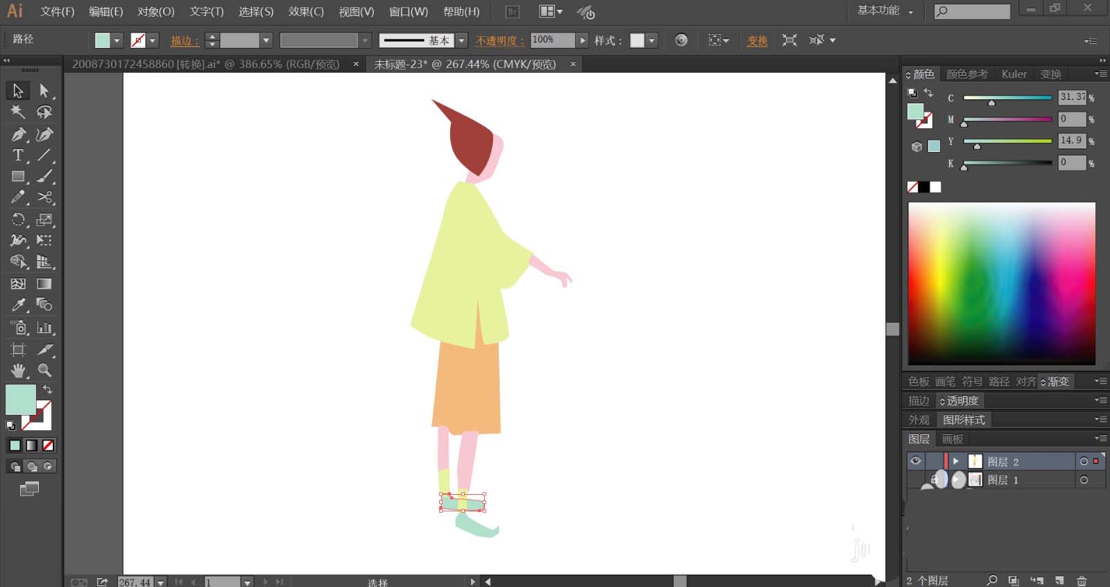Viewport: 1110px width, 587px height.
Task: Select the Pen tool
Action: click(18, 134)
